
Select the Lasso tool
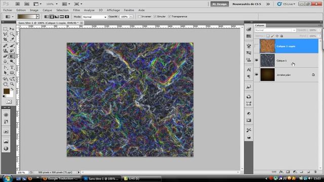pyautogui.click(x=6, y=34)
